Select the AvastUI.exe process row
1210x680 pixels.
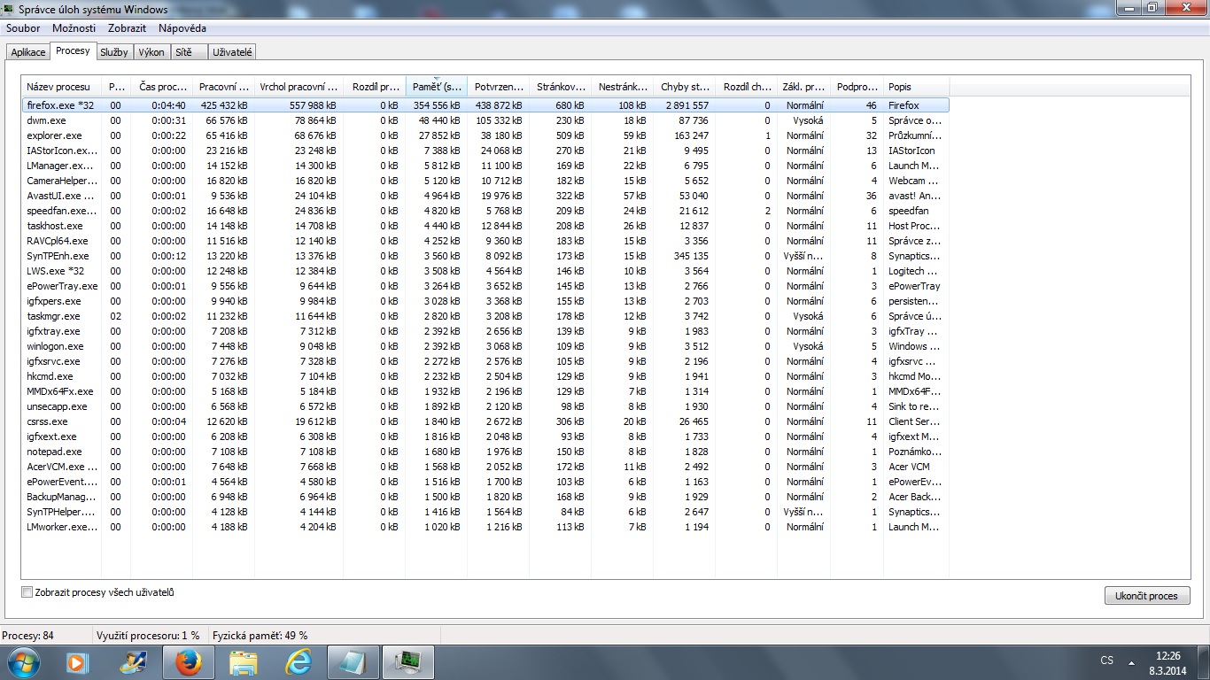coord(485,196)
